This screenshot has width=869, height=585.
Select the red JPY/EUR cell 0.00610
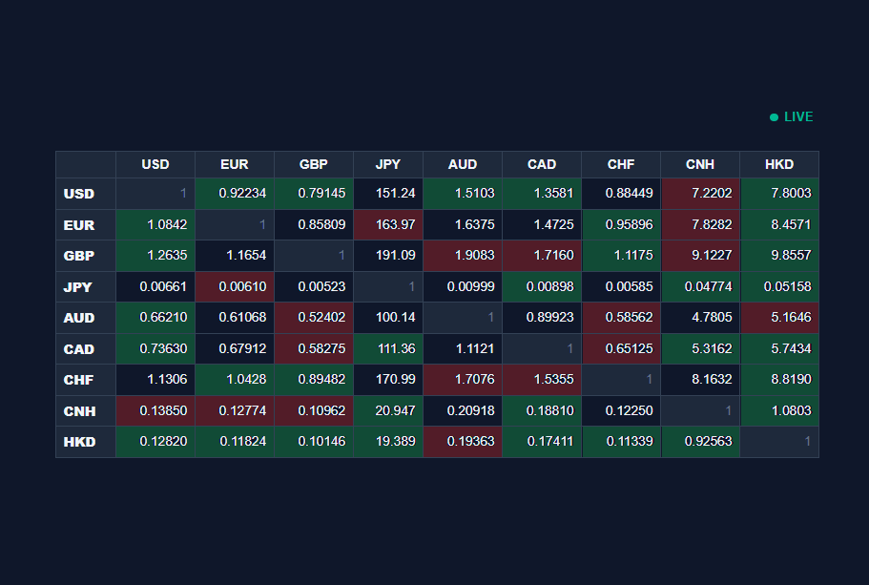pos(235,286)
